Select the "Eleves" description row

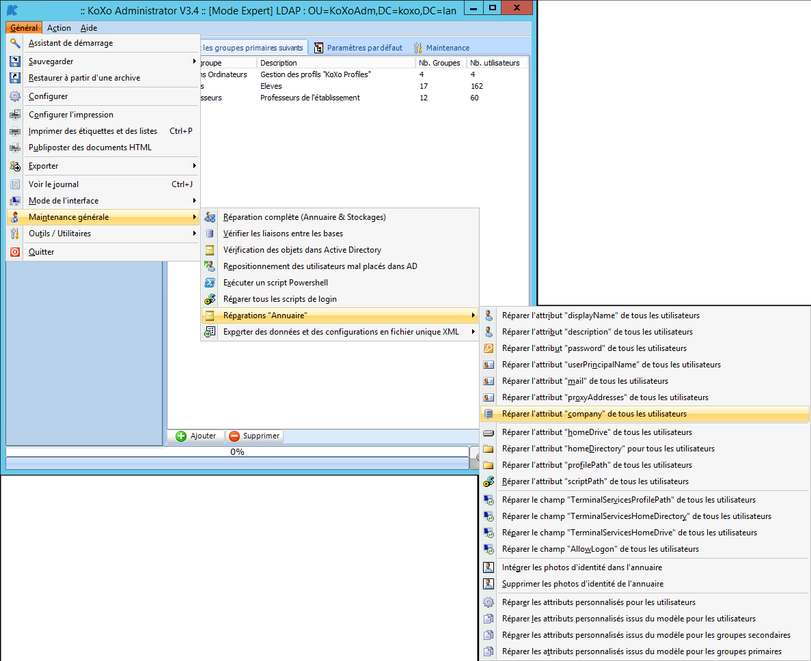271,86
